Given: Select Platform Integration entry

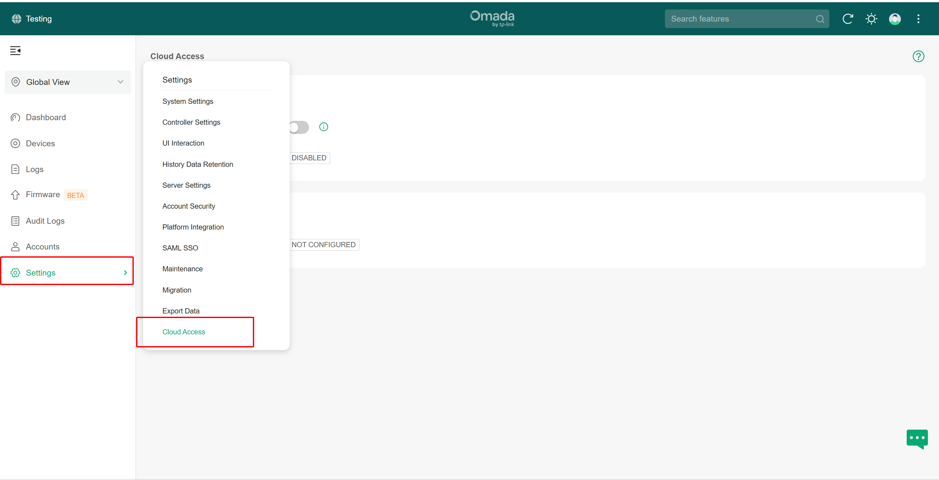Looking at the screenshot, I should coord(193,227).
